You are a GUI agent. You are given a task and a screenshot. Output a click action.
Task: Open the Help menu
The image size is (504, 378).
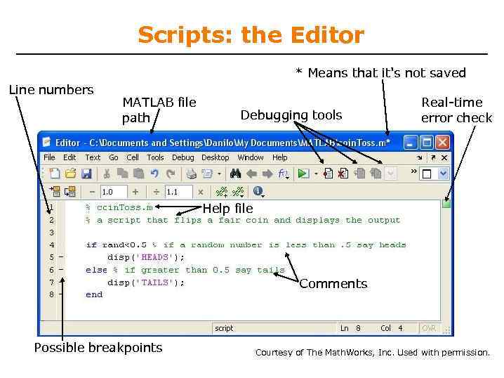pos(279,157)
